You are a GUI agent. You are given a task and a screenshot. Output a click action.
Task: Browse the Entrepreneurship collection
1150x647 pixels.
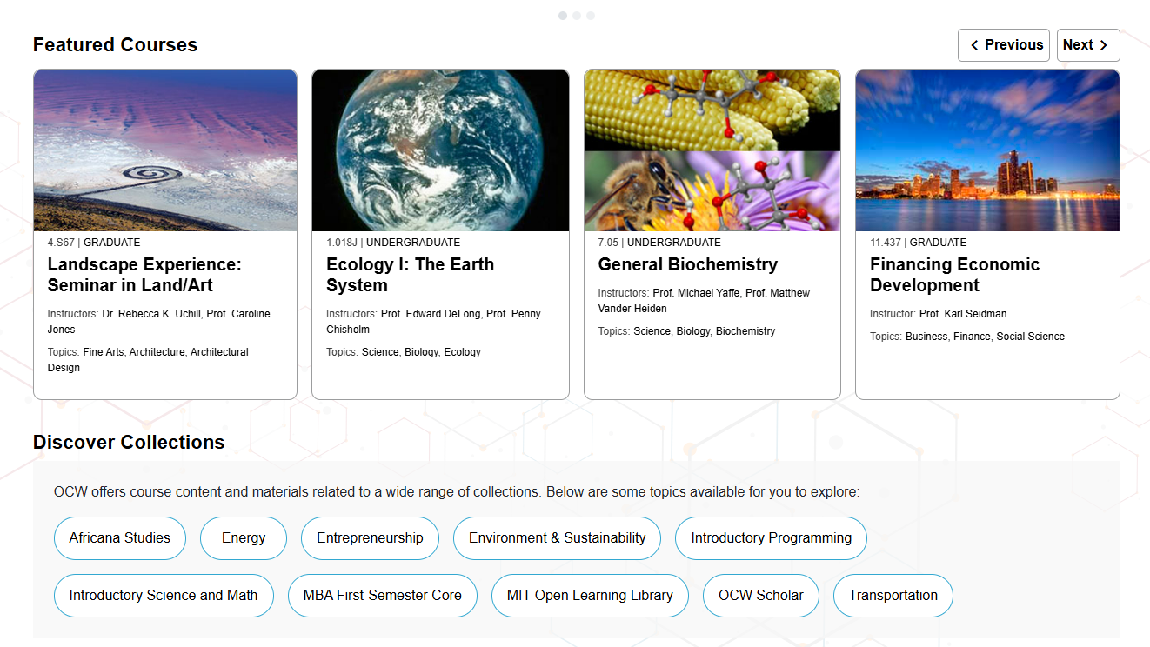click(370, 538)
